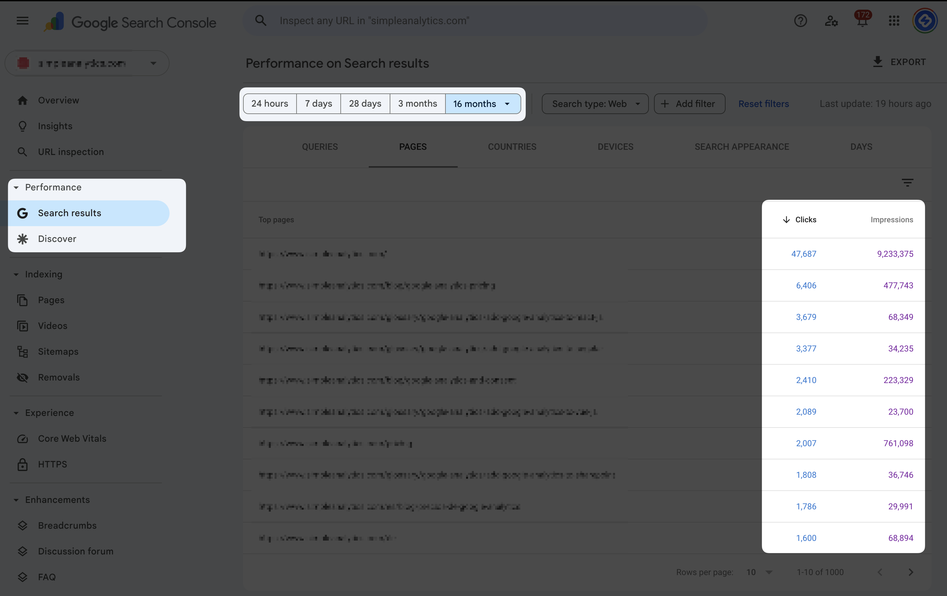Open the user settings people icon
The height and width of the screenshot is (596, 947).
point(831,21)
